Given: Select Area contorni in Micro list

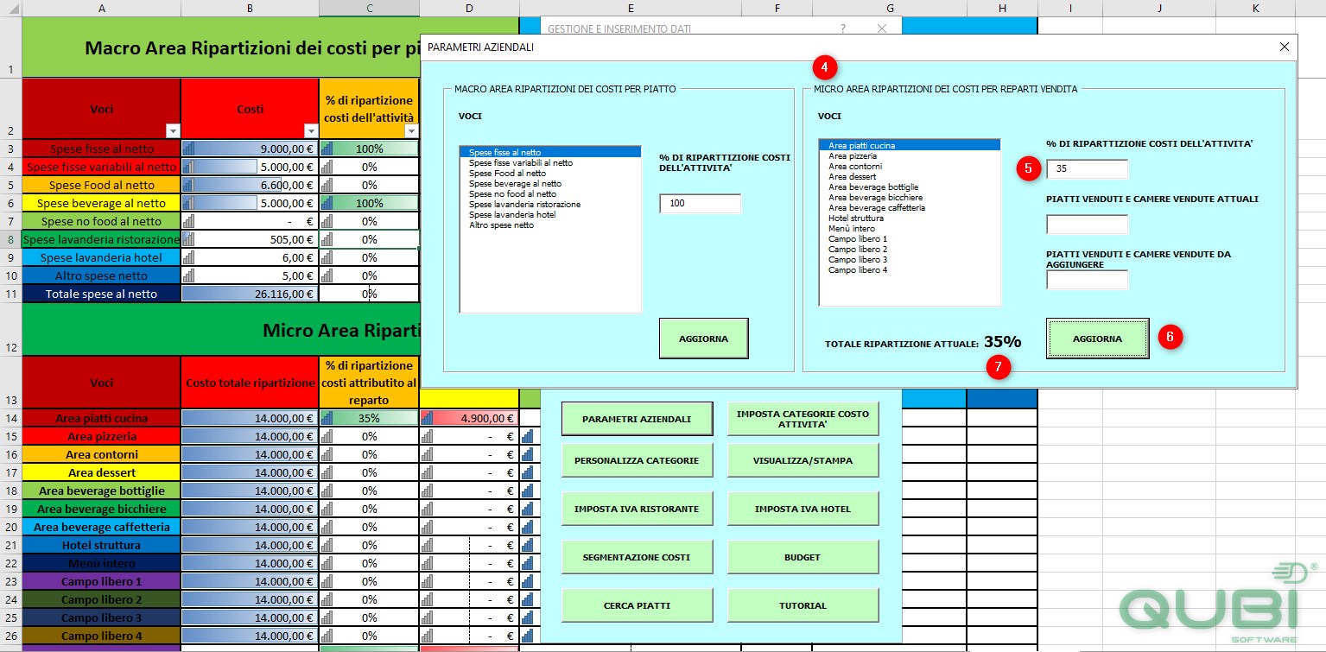Looking at the screenshot, I should tap(910, 166).
